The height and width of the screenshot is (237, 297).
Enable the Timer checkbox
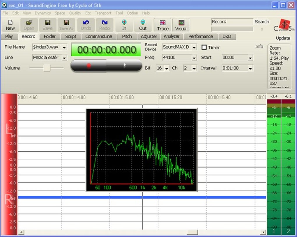pyautogui.click(x=204, y=47)
